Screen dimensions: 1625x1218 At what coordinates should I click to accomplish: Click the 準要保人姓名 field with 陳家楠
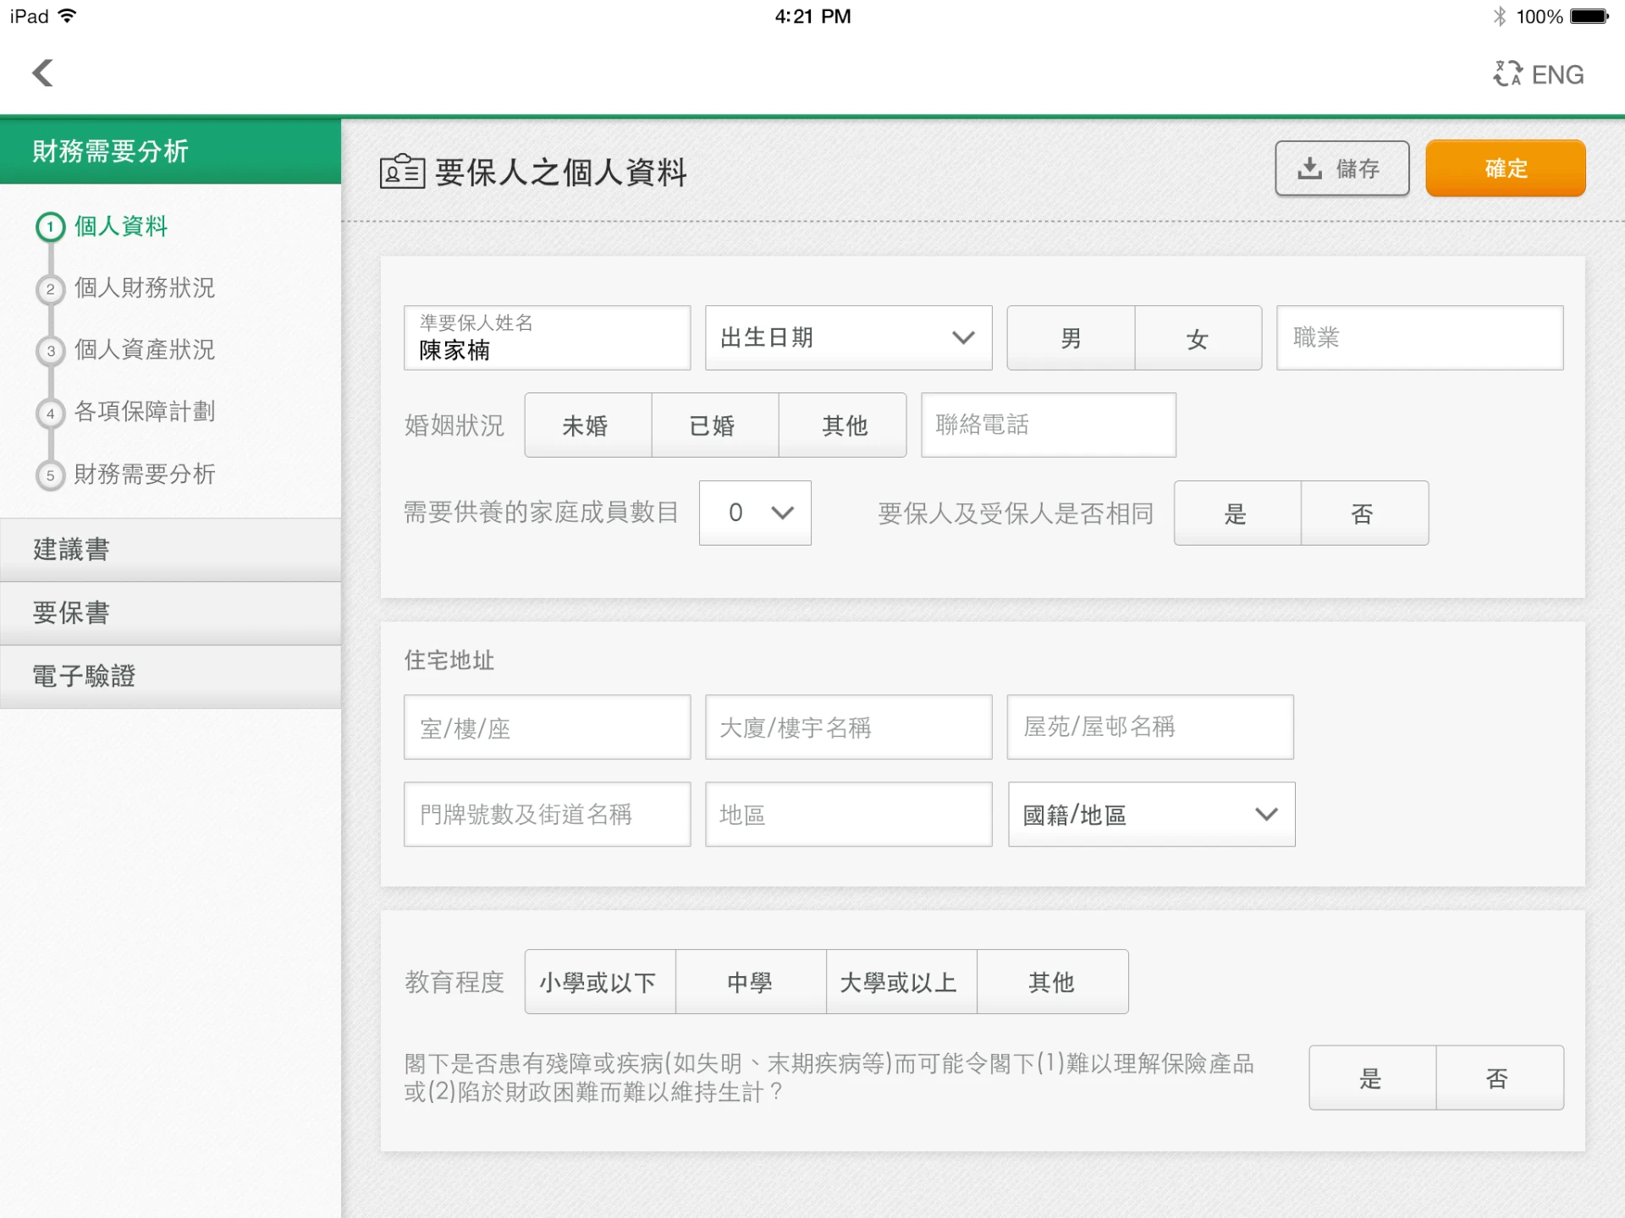point(548,337)
